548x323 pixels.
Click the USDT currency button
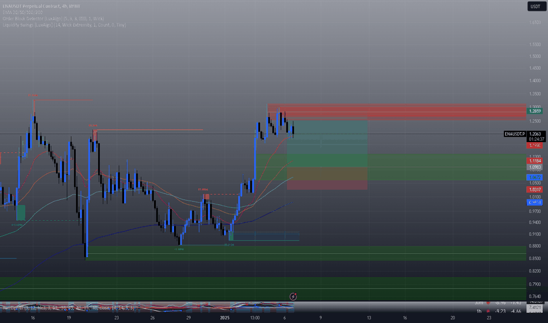536,6
